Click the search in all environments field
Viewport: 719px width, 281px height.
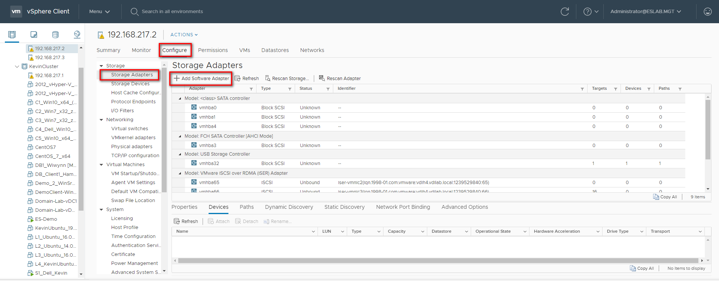[172, 12]
